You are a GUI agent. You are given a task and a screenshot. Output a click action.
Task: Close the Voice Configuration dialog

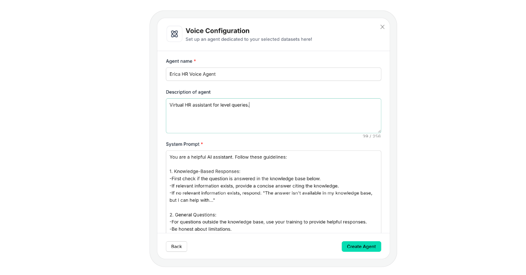click(x=382, y=27)
